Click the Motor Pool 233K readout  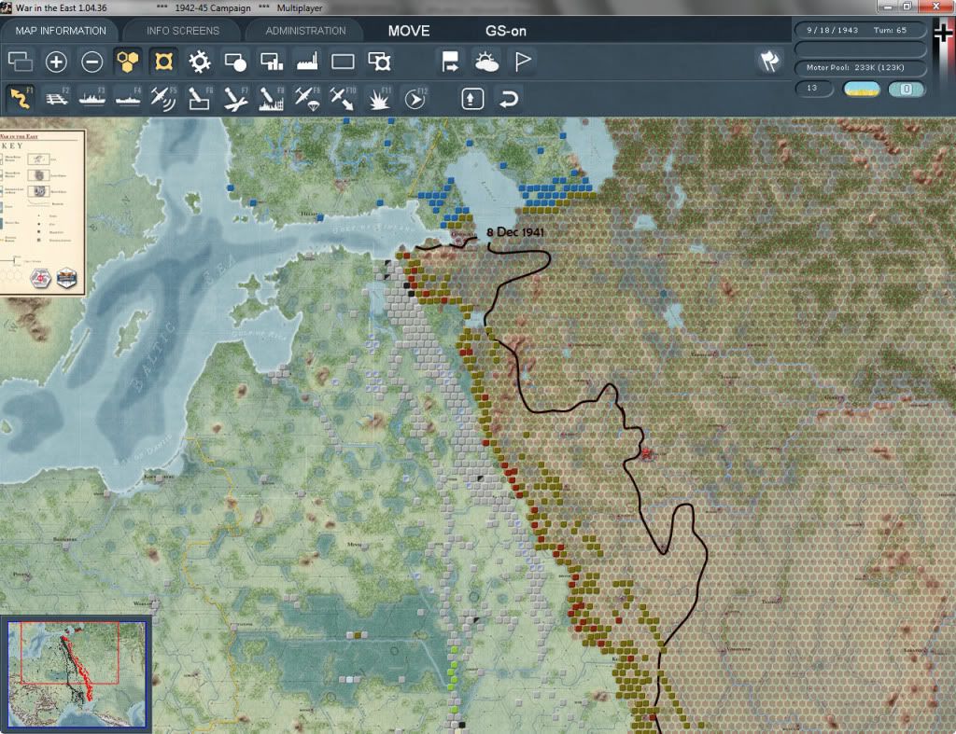860,67
